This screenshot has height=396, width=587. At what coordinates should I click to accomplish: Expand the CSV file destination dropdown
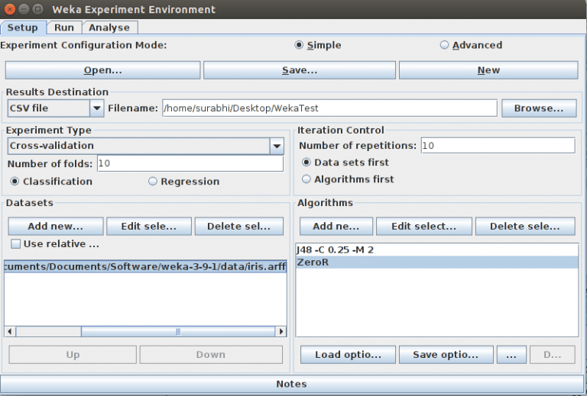pyautogui.click(x=96, y=108)
